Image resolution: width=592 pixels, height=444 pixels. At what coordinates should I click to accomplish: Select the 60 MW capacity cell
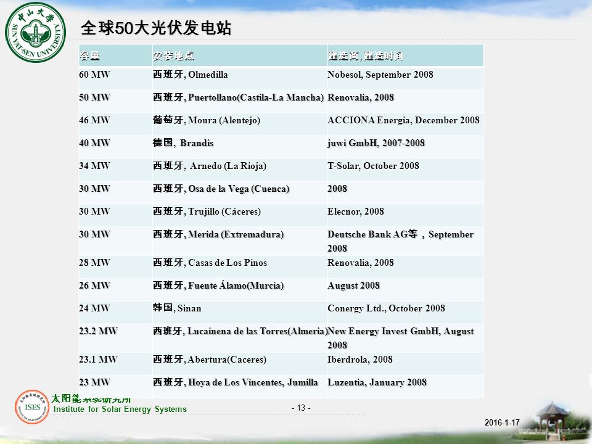[115, 78]
